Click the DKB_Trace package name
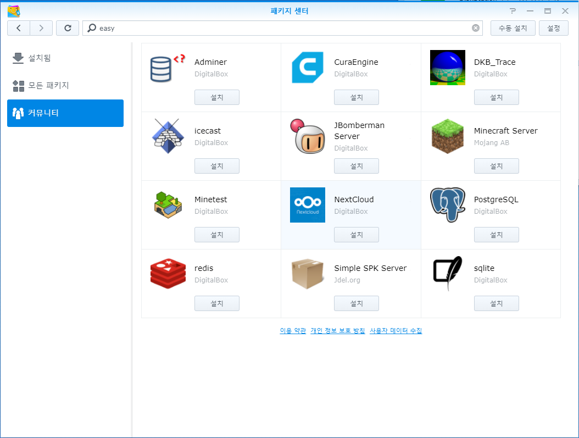This screenshot has height=438, width=579. pos(494,62)
